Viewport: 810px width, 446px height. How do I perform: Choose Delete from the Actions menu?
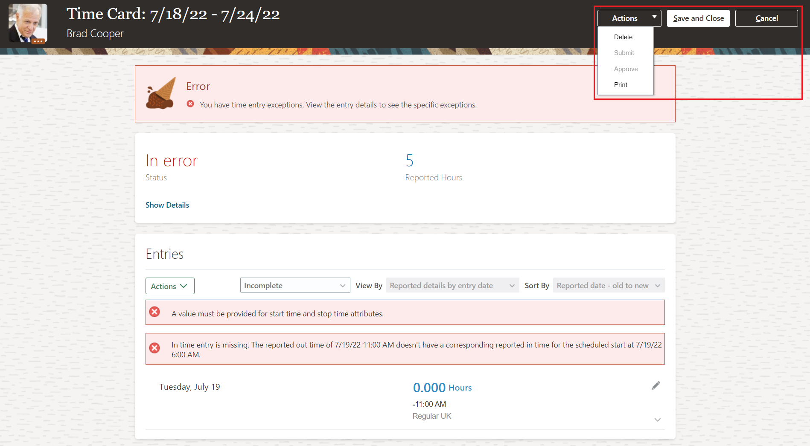tap(623, 37)
